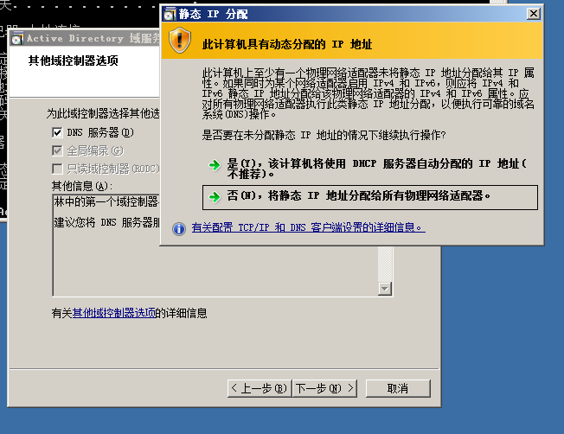Choose Yes to use DHCP-assigned IP address

(x=369, y=169)
